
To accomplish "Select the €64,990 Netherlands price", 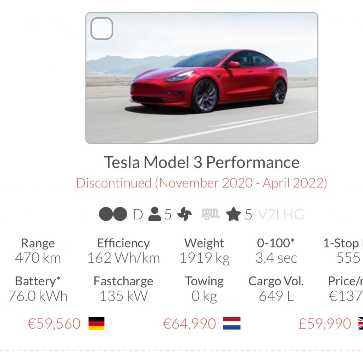I will [x=189, y=324].
